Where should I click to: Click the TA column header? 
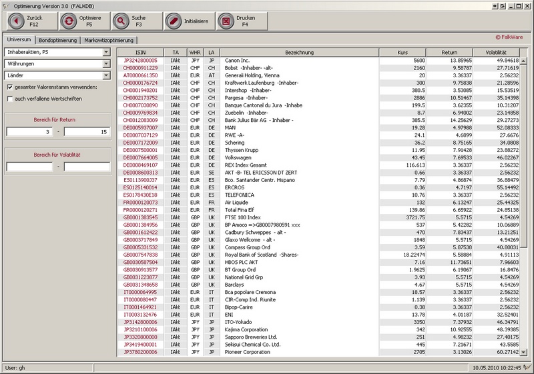pos(176,53)
